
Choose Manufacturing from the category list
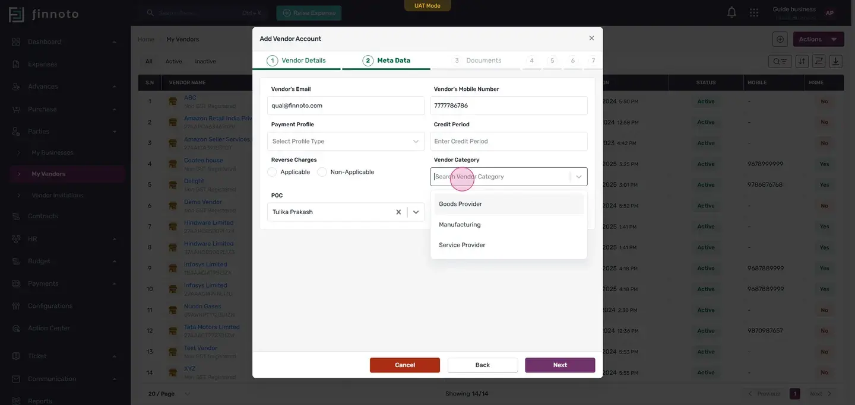(509, 225)
